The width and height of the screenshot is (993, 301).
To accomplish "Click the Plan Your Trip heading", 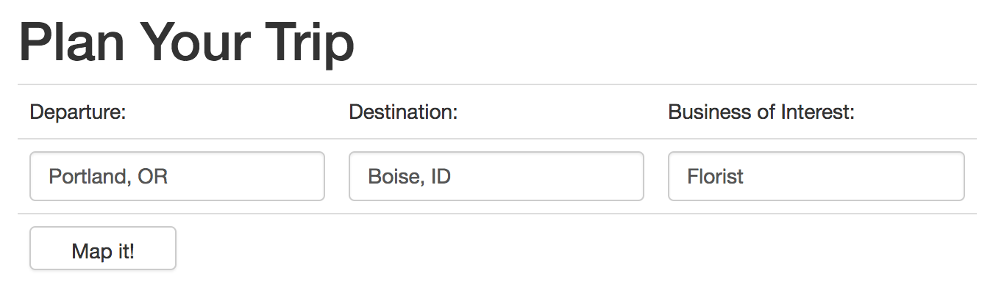I will [x=188, y=43].
